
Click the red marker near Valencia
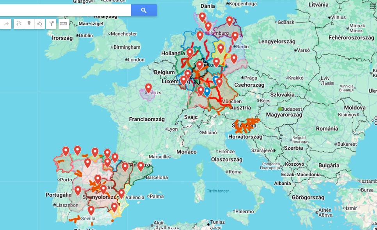click(x=121, y=193)
